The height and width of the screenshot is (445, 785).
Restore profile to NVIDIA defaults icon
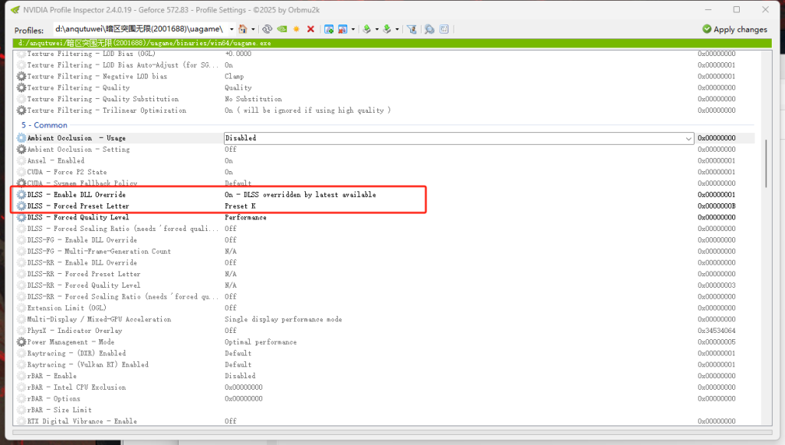282,29
